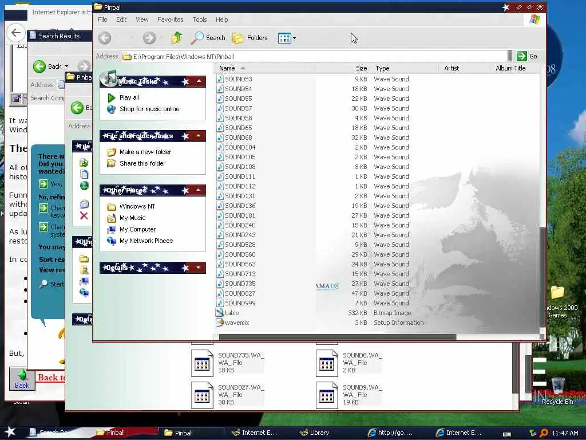The image size is (586, 440).
Task: Collapse the Other Places panel
Action: coord(199,190)
